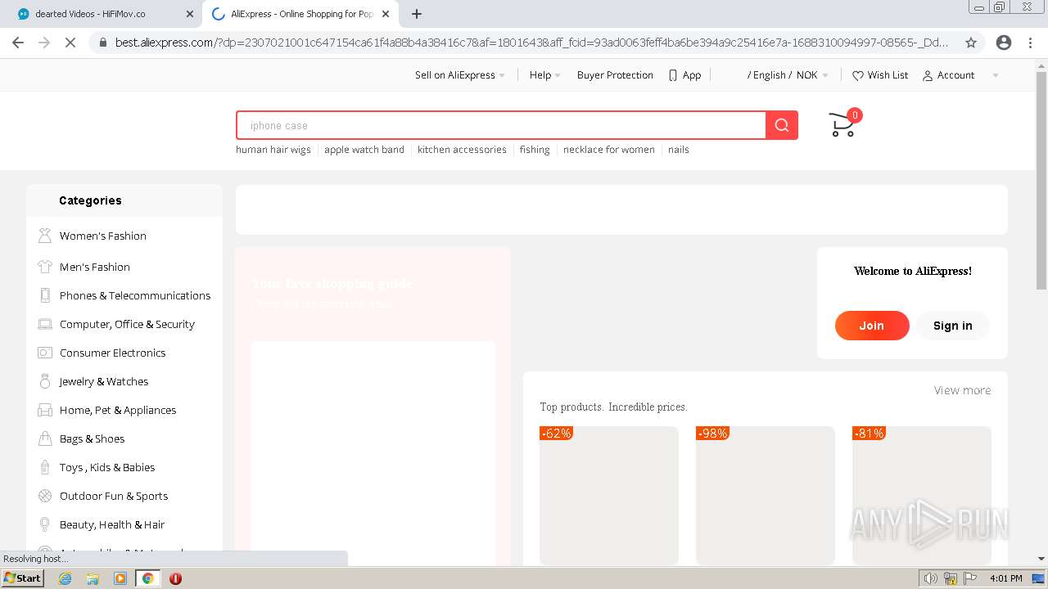Open the -81% discounted product card

coord(922,495)
